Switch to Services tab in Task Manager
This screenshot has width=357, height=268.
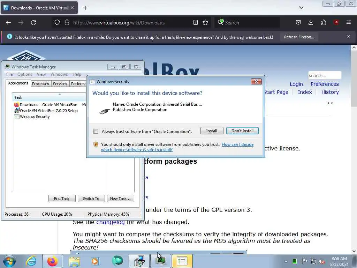(x=60, y=84)
